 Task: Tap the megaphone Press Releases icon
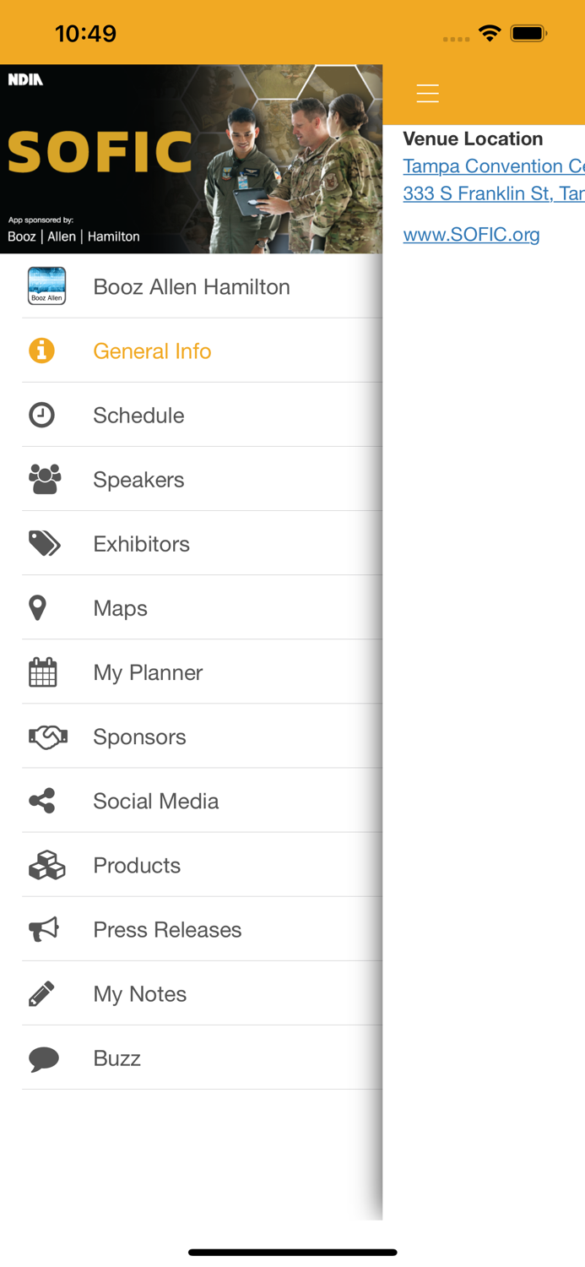click(44, 930)
